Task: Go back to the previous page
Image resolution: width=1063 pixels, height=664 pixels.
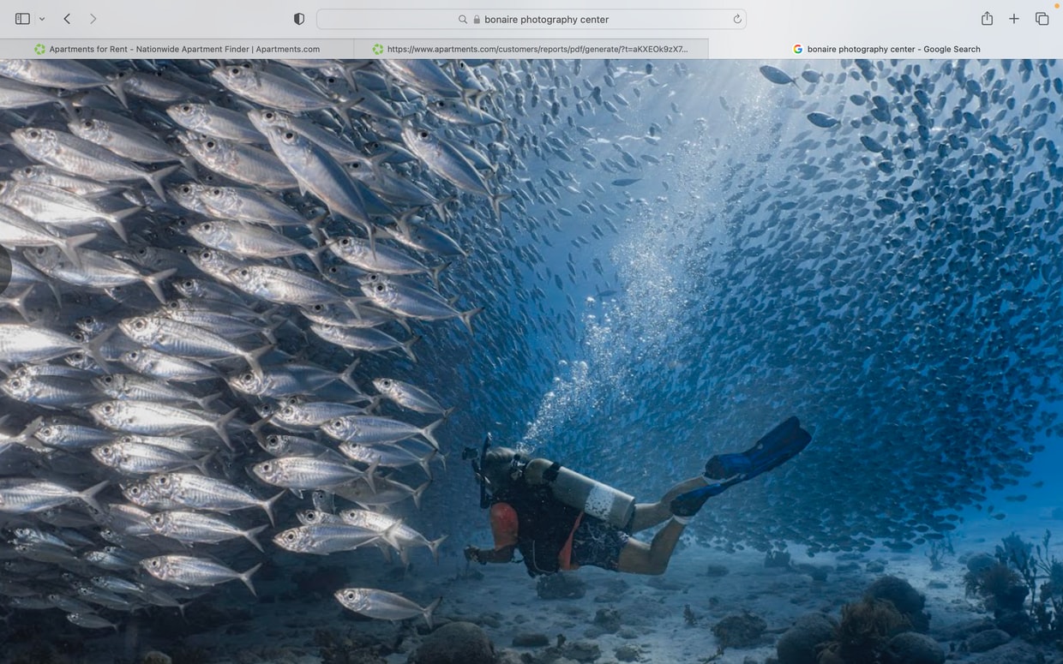Action: click(67, 19)
